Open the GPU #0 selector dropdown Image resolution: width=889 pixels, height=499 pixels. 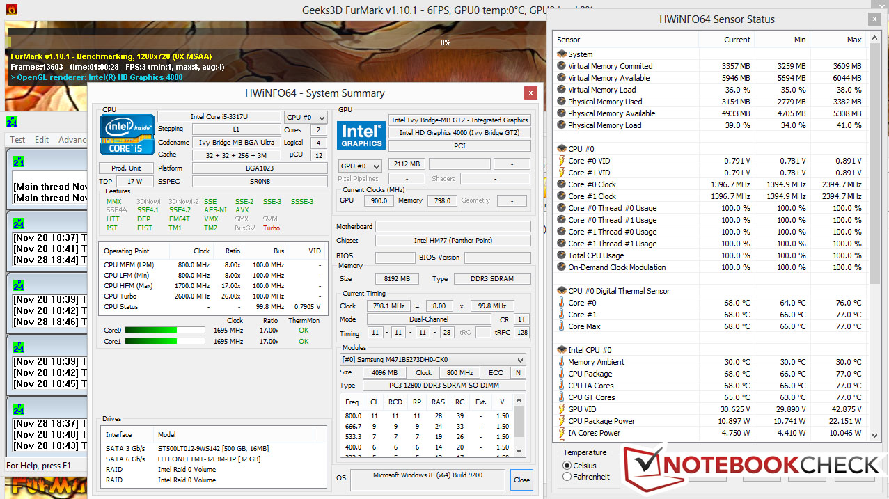click(359, 166)
